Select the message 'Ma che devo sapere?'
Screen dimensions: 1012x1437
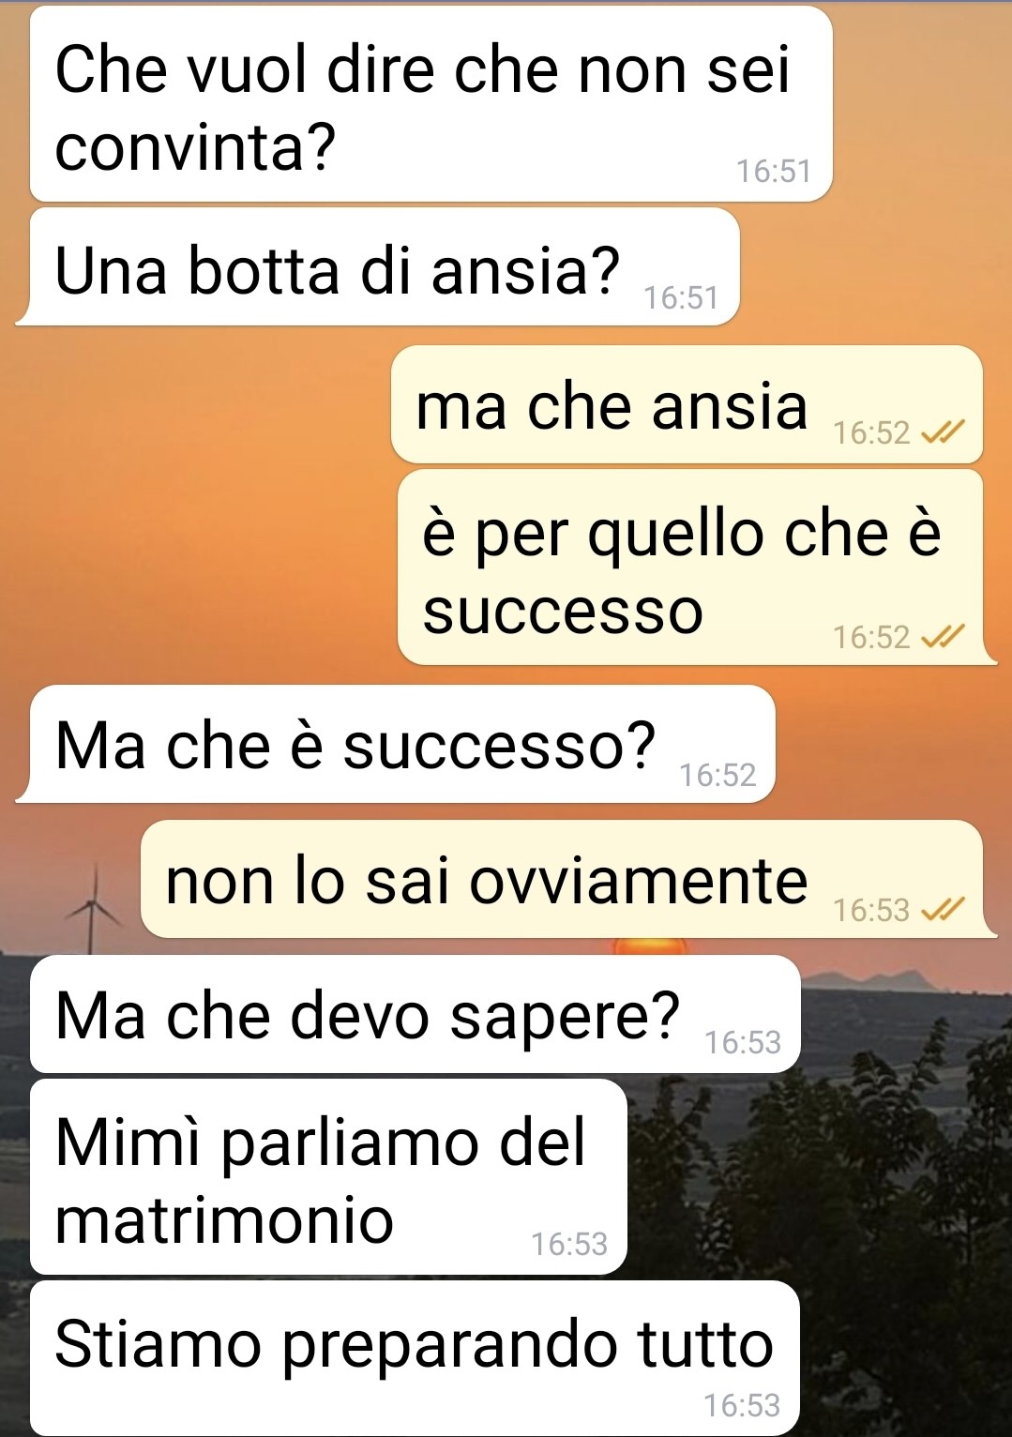point(415,1014)
